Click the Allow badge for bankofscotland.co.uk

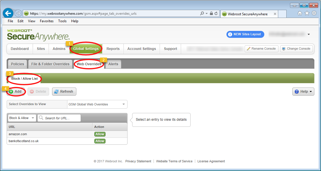pos(100,141)
